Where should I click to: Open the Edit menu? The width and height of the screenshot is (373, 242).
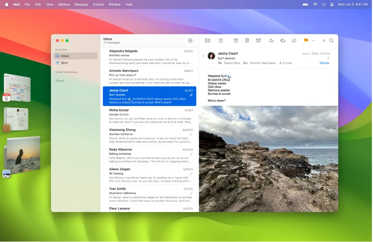click(38, 4)
